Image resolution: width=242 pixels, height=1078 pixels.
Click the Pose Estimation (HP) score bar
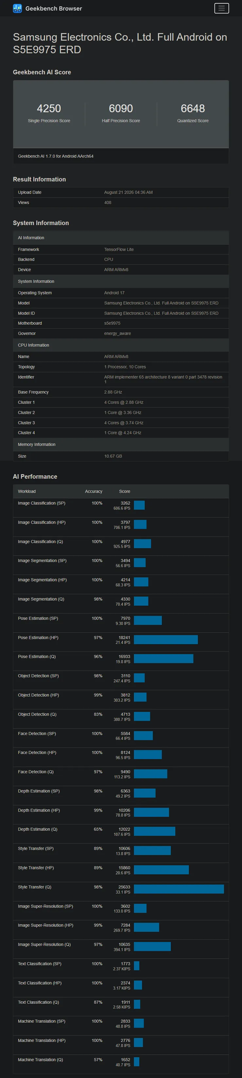click(x=166, y=639)
